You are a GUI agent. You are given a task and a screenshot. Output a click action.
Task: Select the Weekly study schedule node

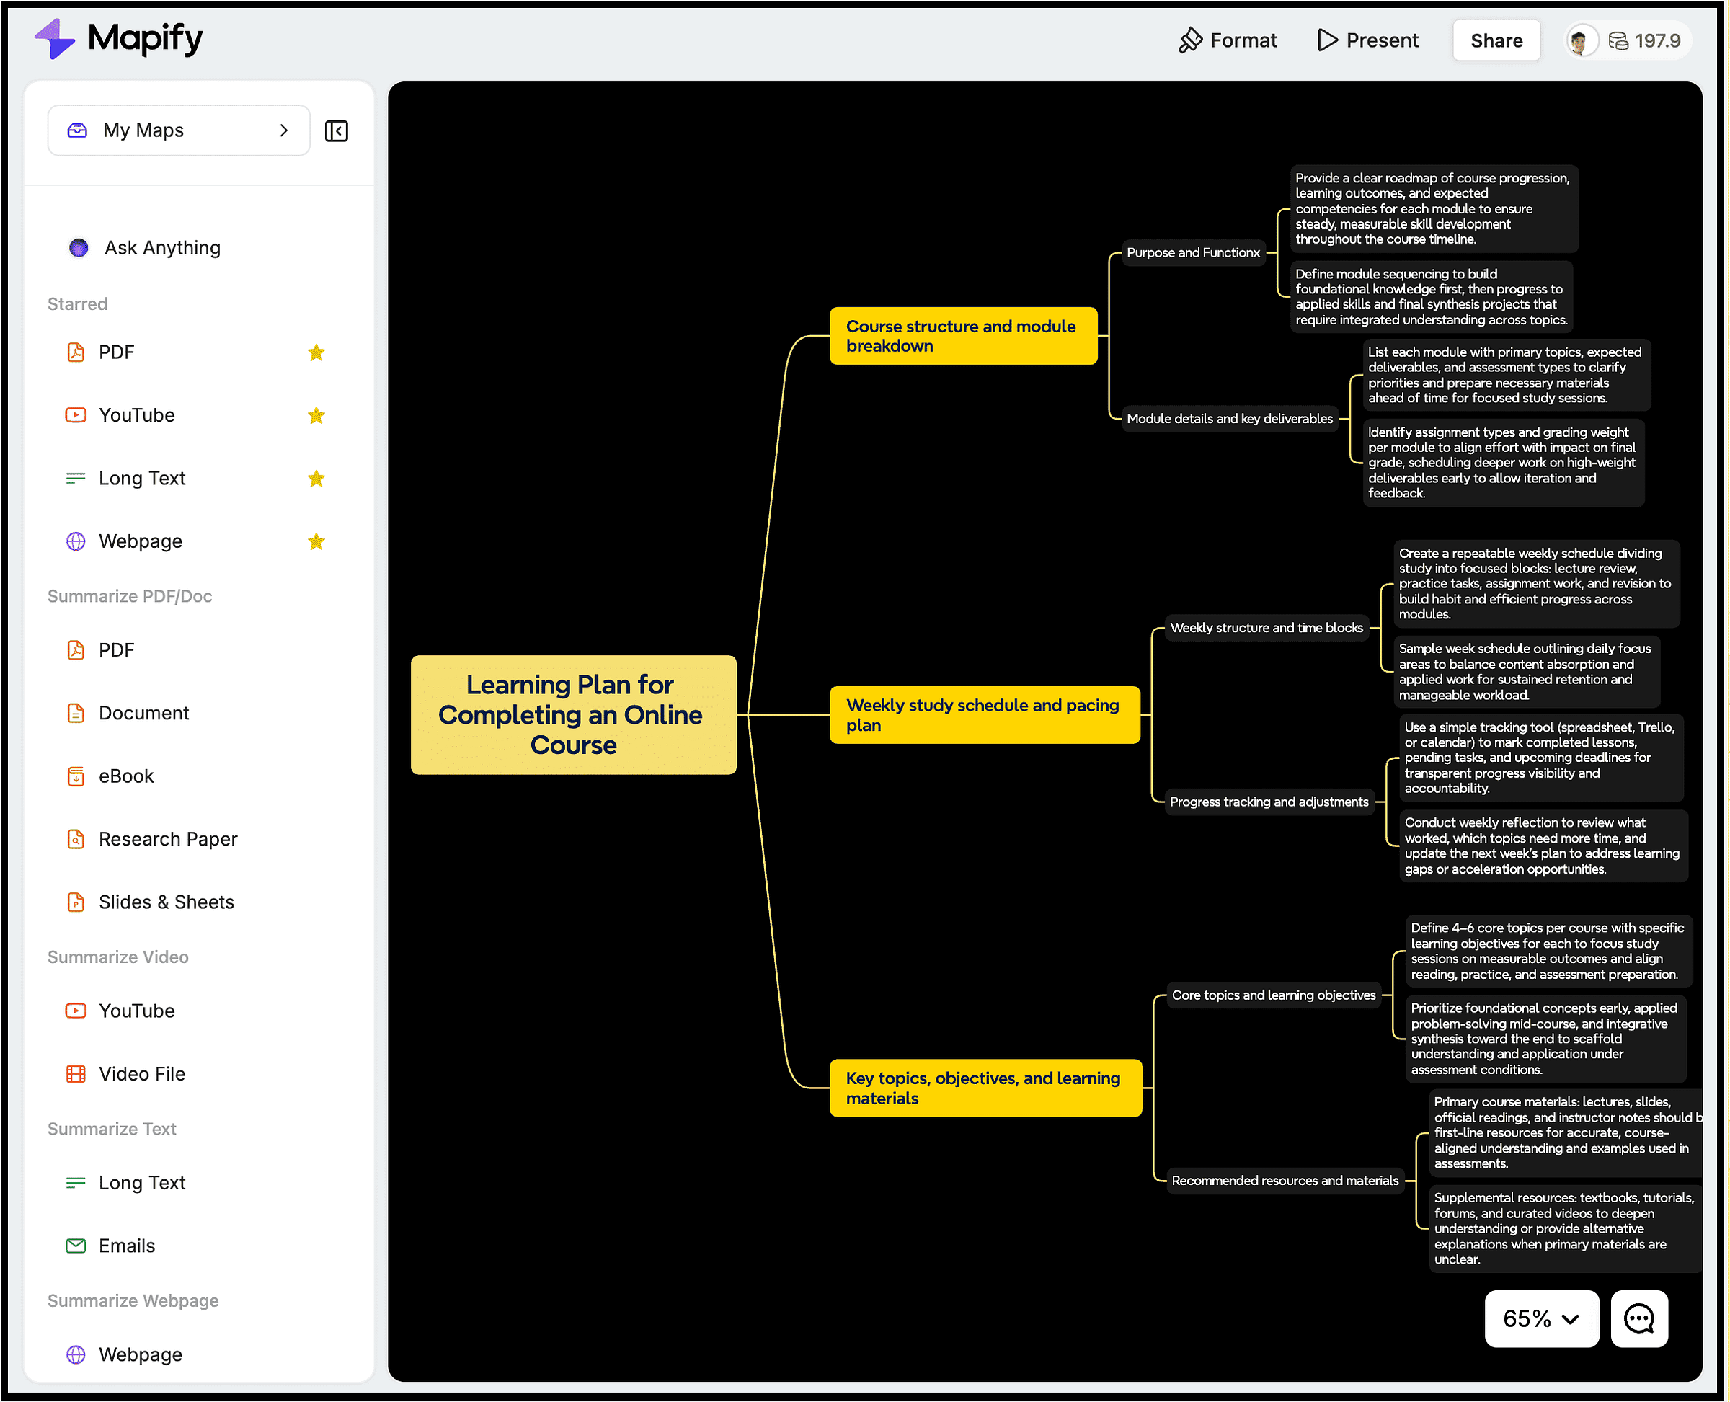pos(983,714)
